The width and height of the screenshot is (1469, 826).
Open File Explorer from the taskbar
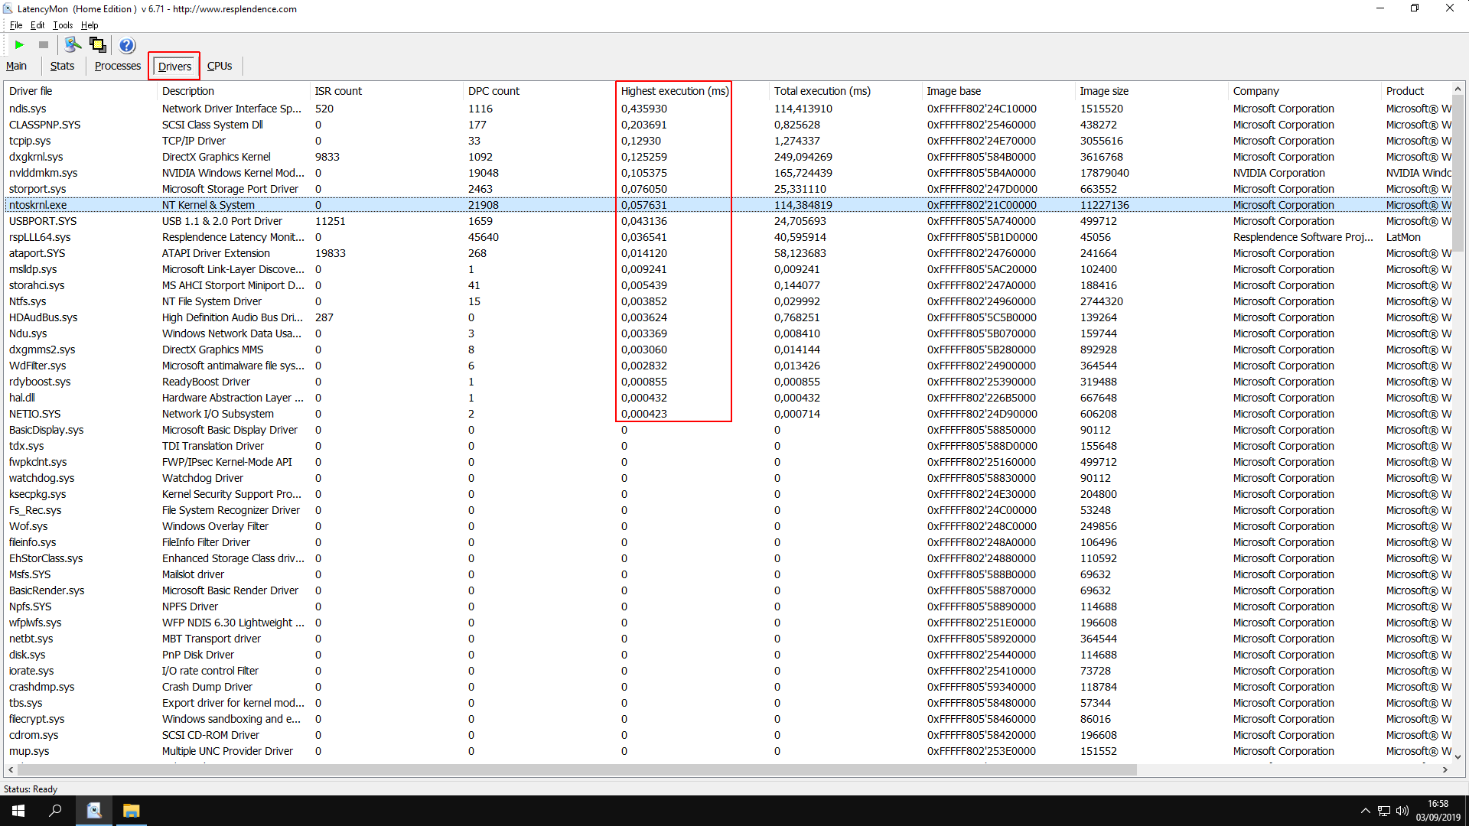[x=132, y=811]
